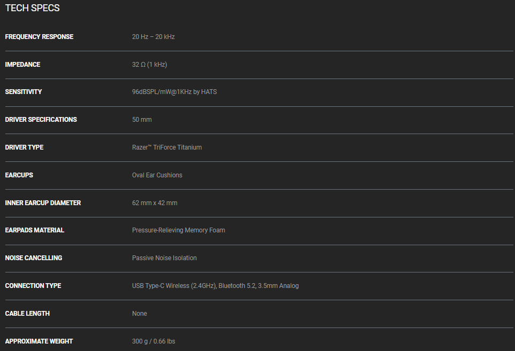Click the FREQUENCY RESPONSE label
Image resolution: width=515 pixels, height=351 pixels.
coord(39,37)
